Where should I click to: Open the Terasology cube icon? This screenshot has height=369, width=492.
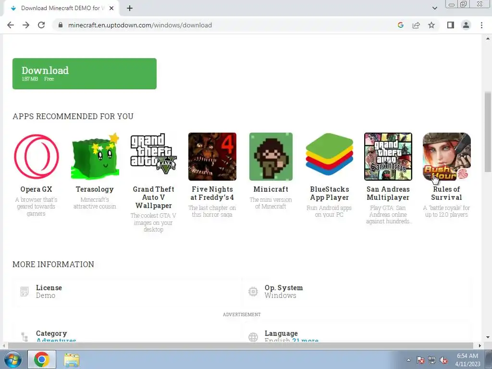pyautogui.click(x=95, y=157)
